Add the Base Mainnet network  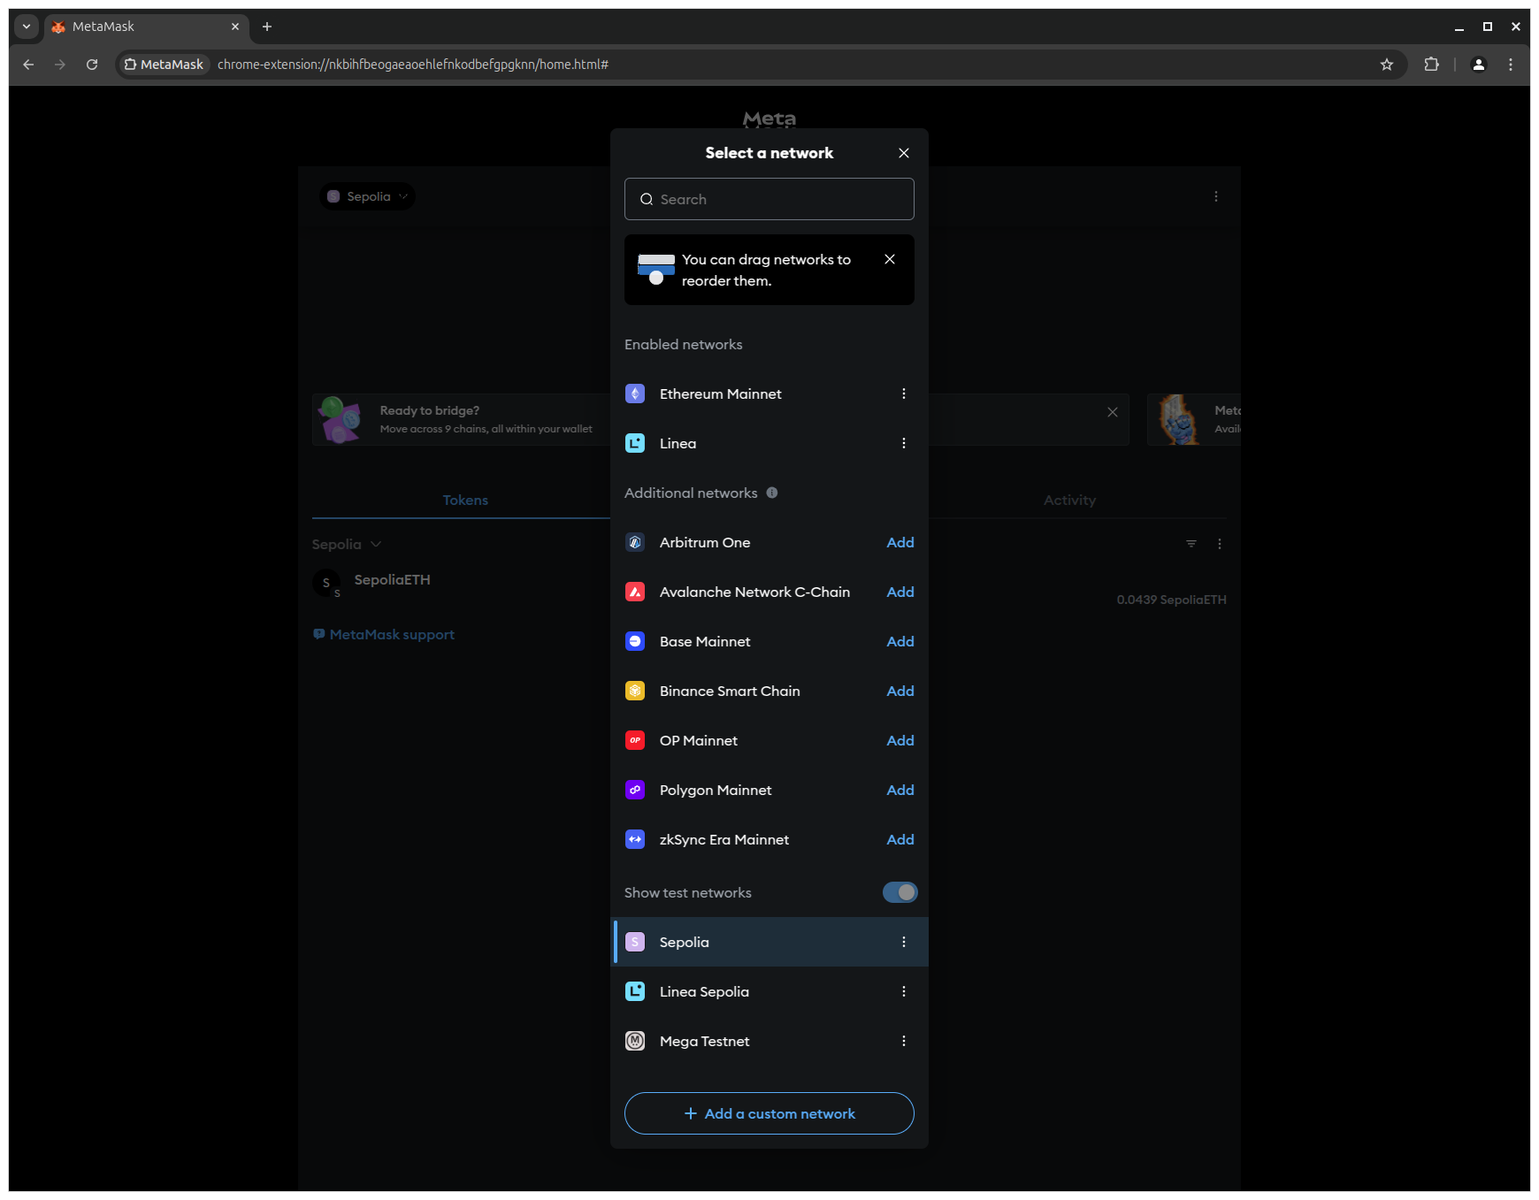tap(900, 641)
